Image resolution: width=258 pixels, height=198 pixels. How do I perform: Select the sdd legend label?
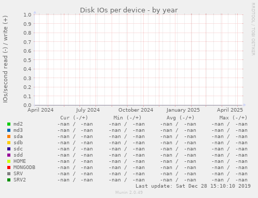(18, 155)
